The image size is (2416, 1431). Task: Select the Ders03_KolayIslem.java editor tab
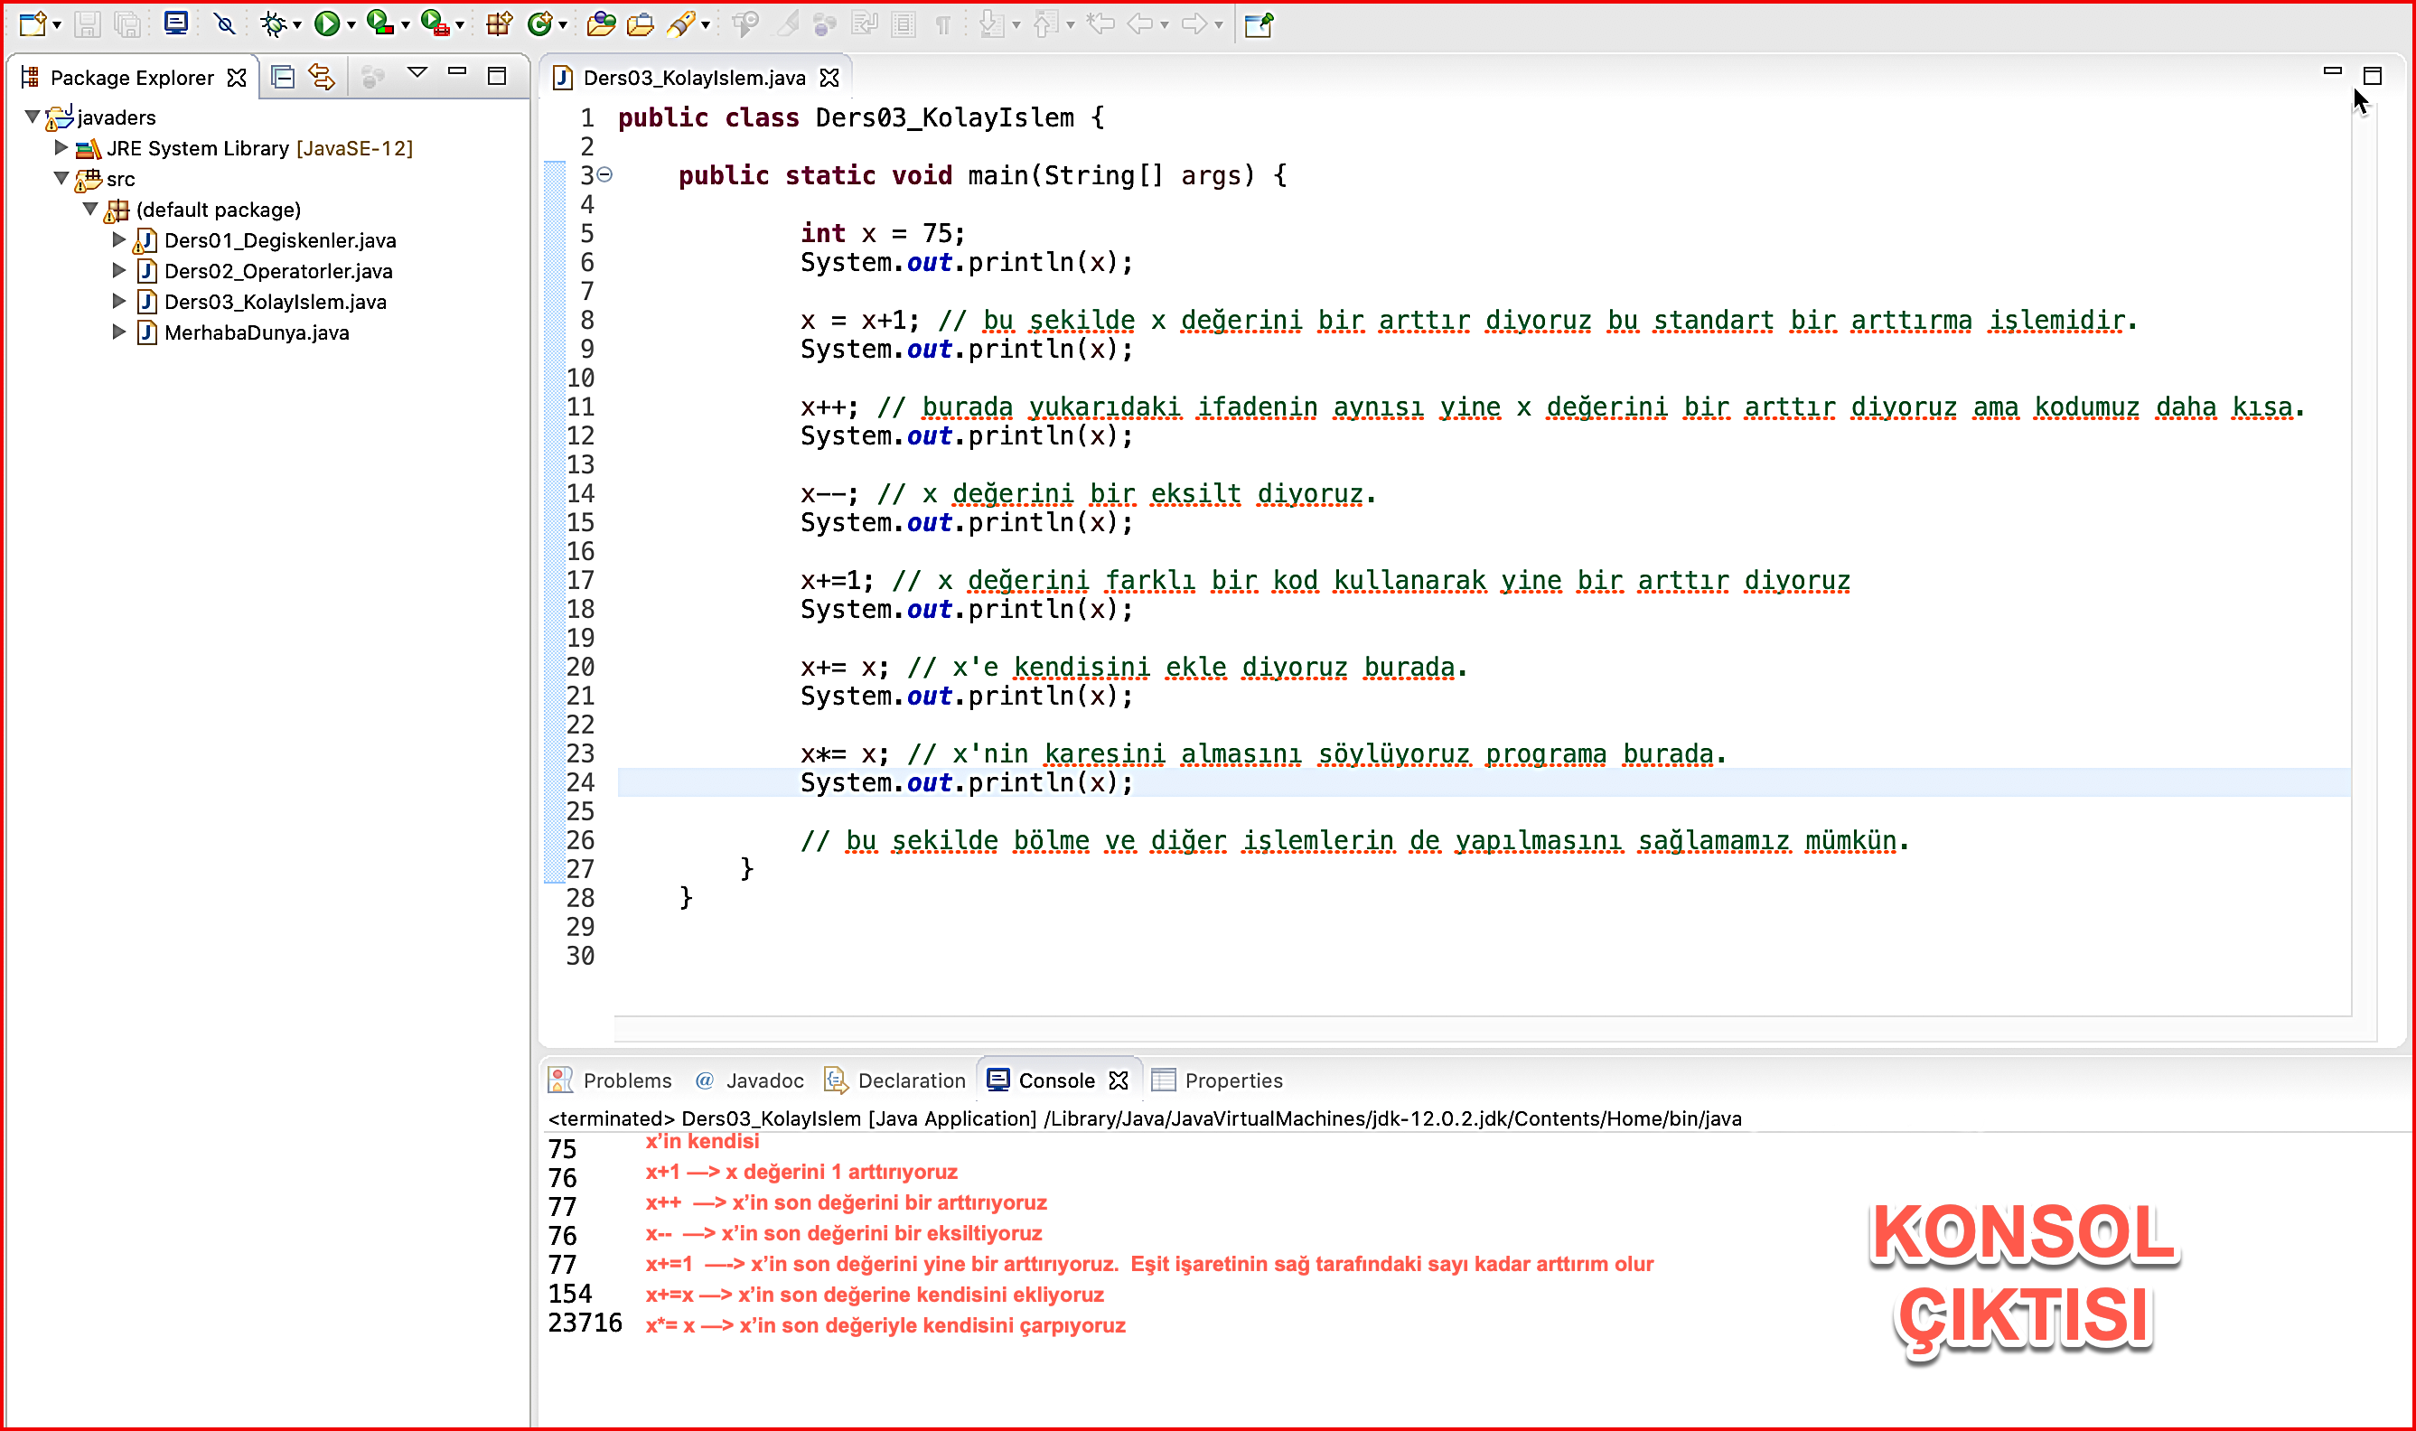click(x=694, y=78)
